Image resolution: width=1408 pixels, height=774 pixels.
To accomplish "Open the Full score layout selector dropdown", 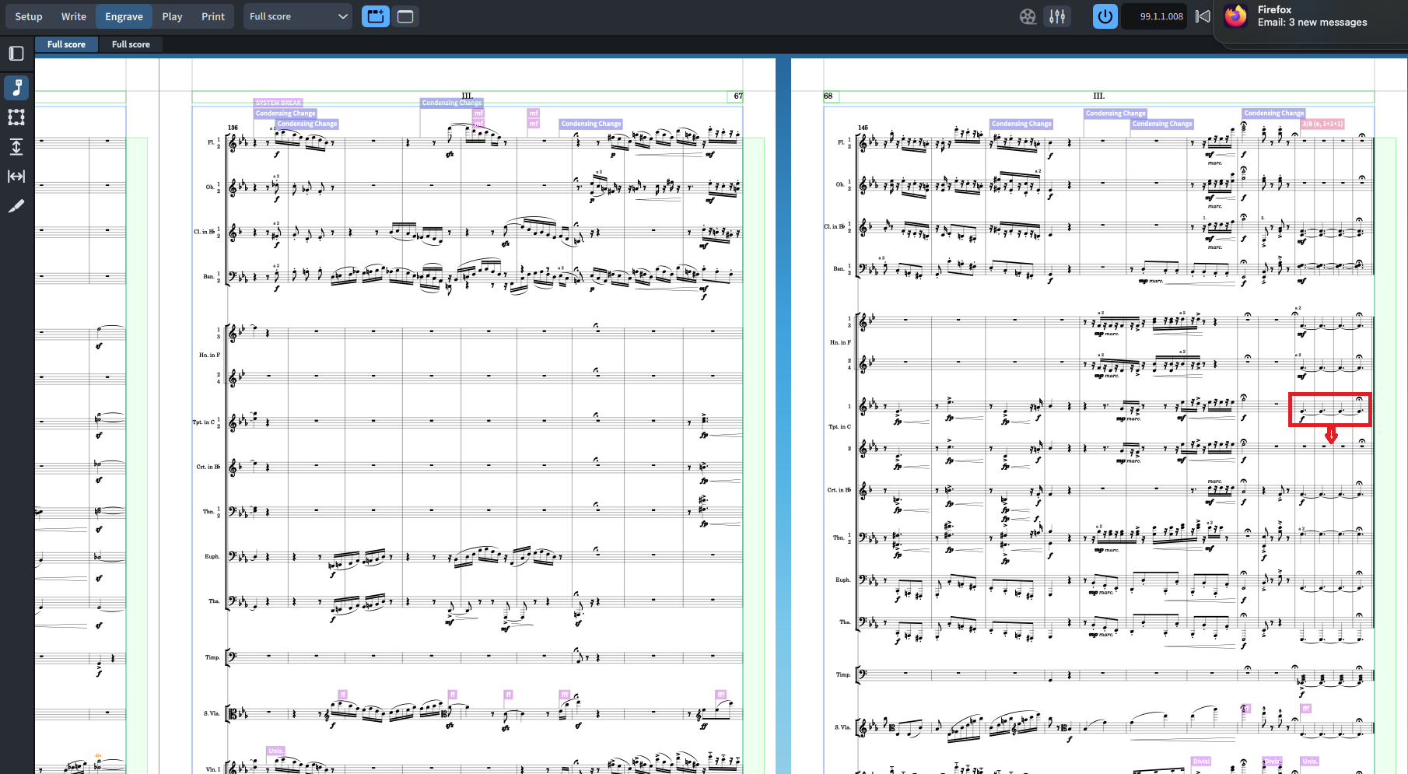I will click(298, 16).
